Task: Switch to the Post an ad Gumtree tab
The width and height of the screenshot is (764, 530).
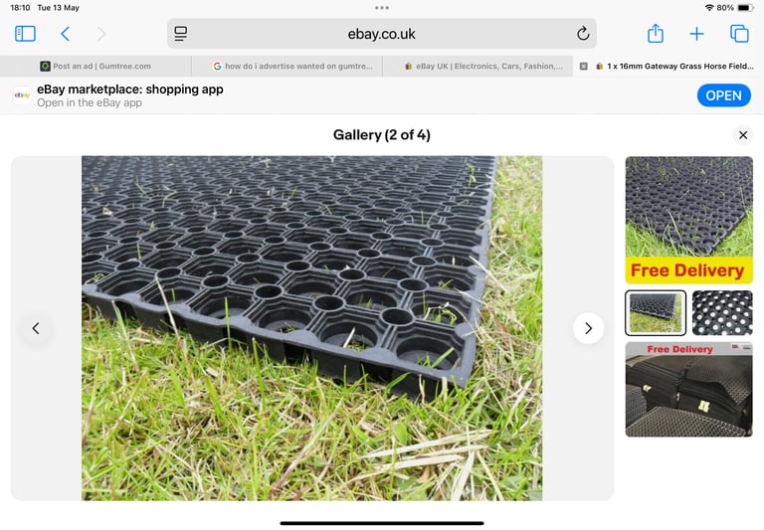Action: click(x=95, y=67)
